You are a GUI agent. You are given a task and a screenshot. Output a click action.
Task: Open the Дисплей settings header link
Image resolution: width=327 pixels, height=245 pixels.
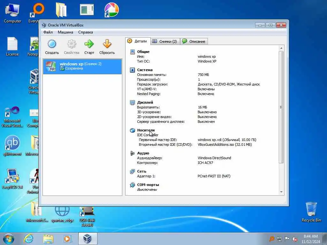pos(145,102)
